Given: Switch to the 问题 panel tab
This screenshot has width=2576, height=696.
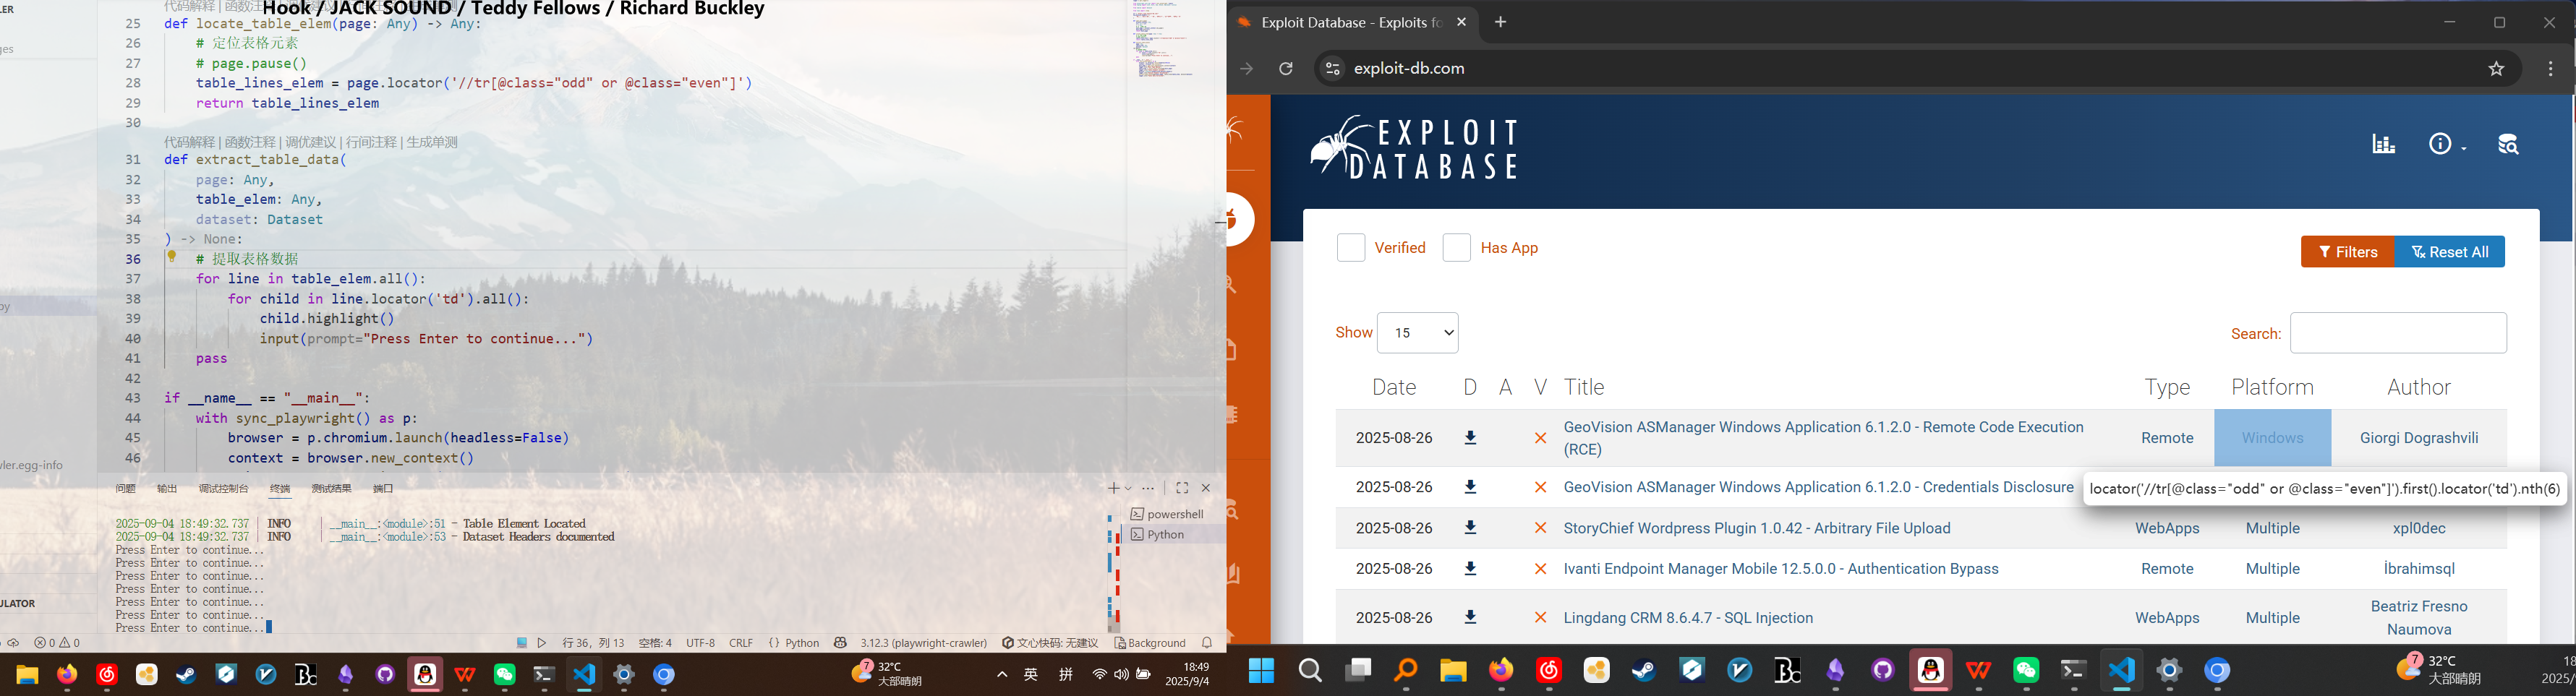Looking at the screenshot, I should coord(125,489).
